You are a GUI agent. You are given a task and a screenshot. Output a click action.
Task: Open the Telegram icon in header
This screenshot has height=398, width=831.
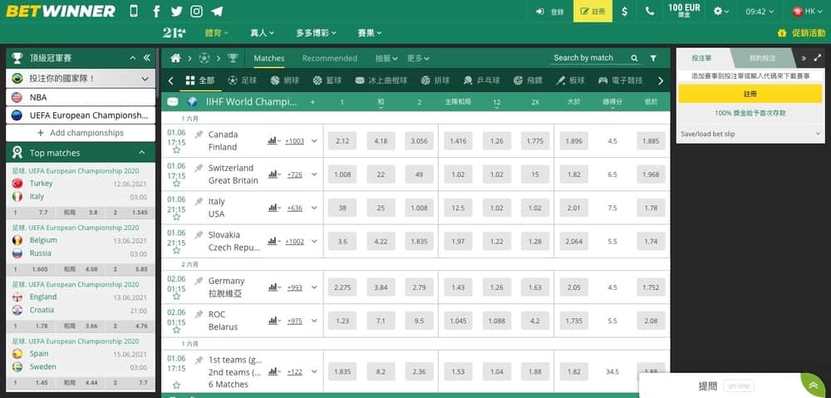tap(216, 11)
